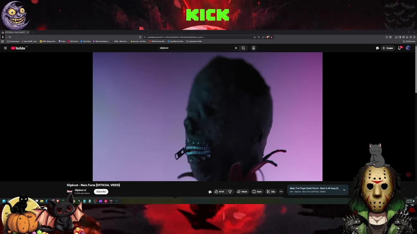Screen dimensions: 417x234
Task: Open Brave Rewards triangle icon
Action: 271,37
